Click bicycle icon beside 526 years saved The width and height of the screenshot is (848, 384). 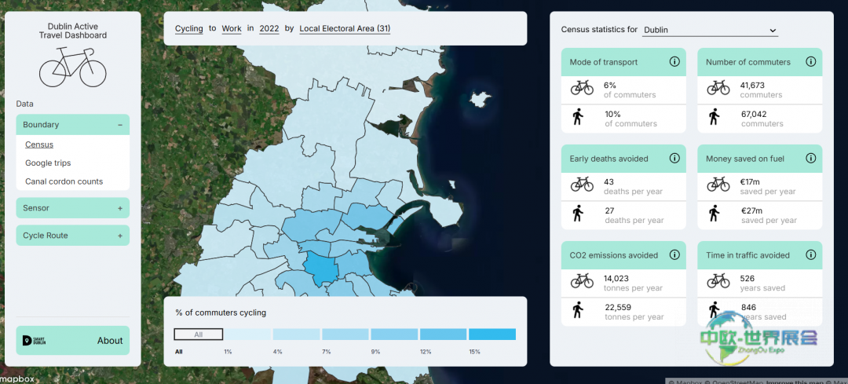point(718,282)
